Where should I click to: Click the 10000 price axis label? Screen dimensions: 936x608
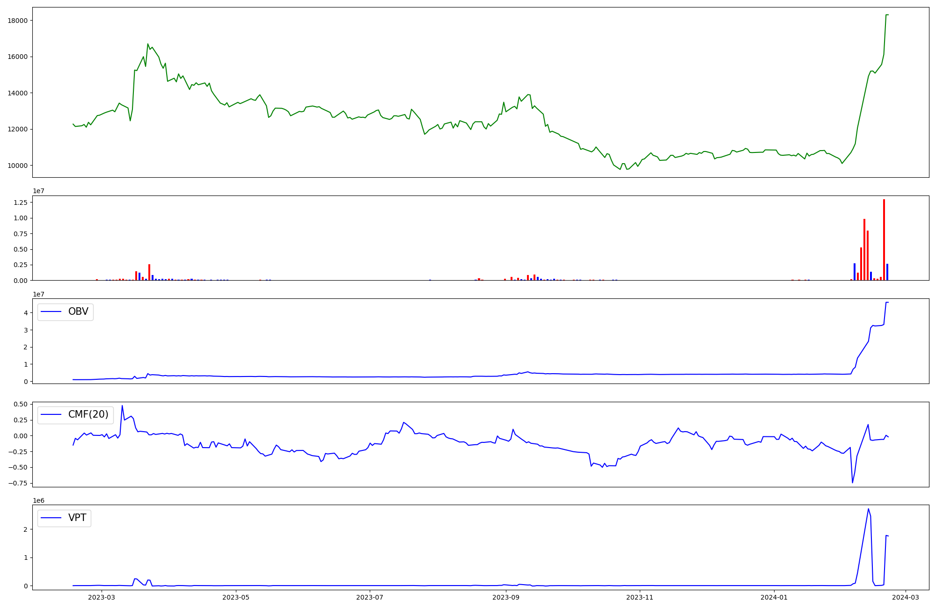[x=18, y=166]
